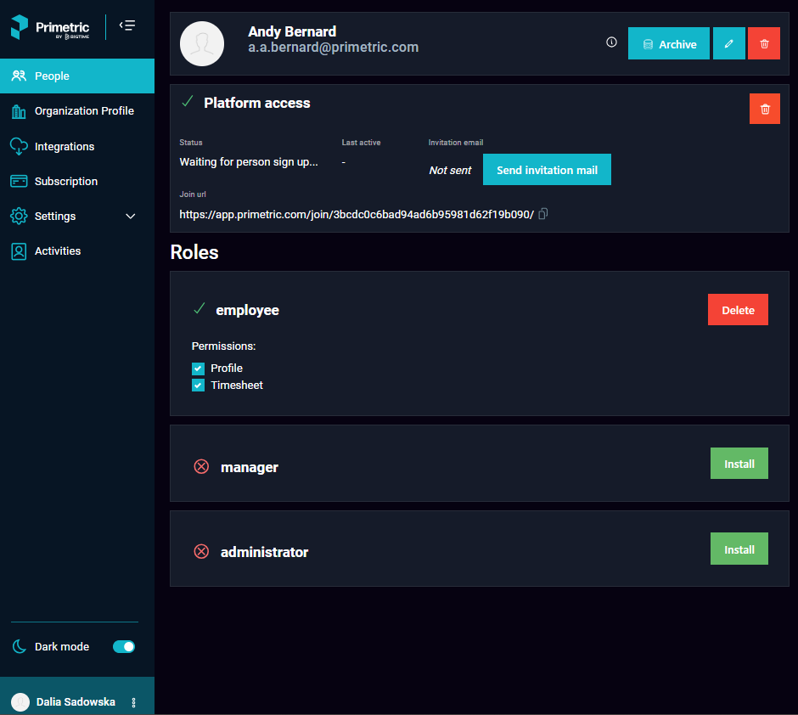Click the Roles heading
Viewport: 798px width, 715px height.
click(x=194, y=252)
